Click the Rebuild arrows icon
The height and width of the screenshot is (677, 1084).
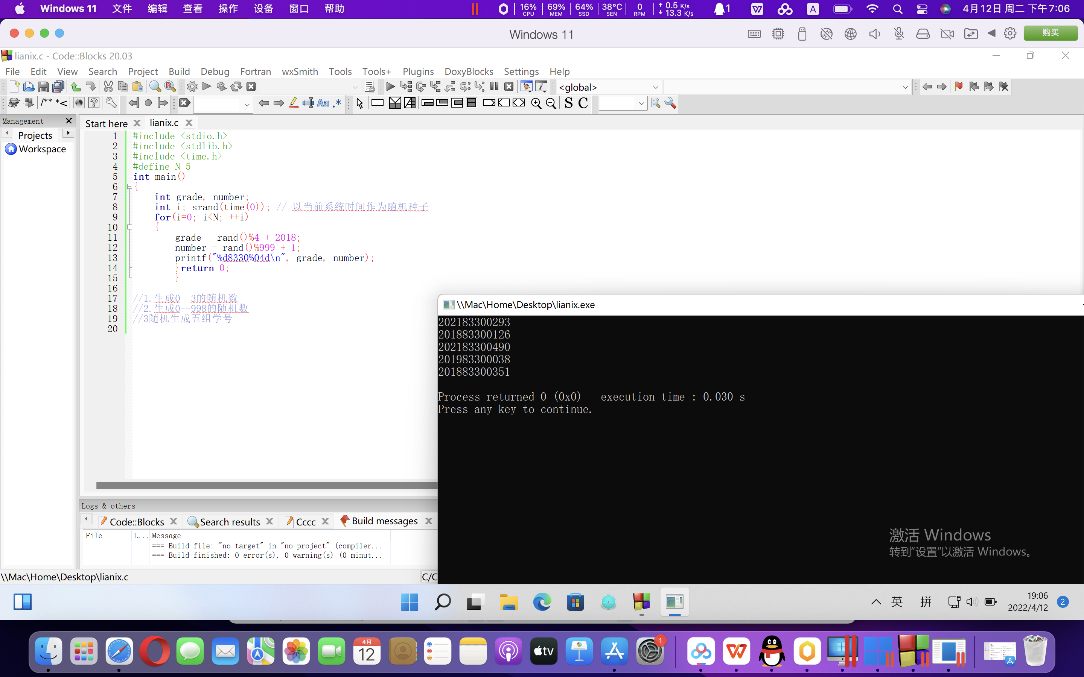[236, 87]
